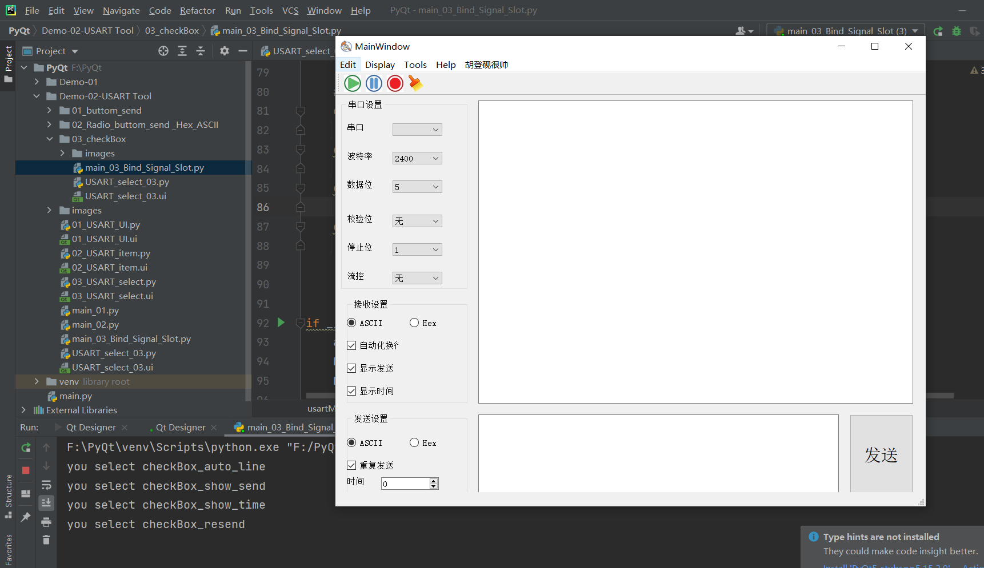Clear Run console with trash icon

(46, 540)
